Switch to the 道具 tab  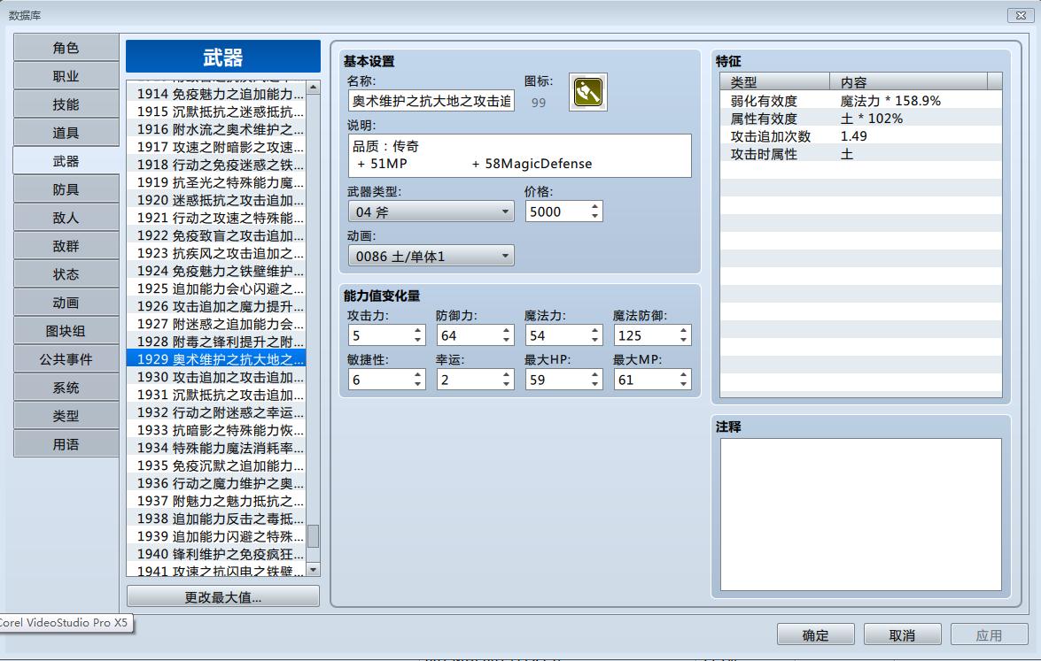pyautogui.click(x=66, y=133)
